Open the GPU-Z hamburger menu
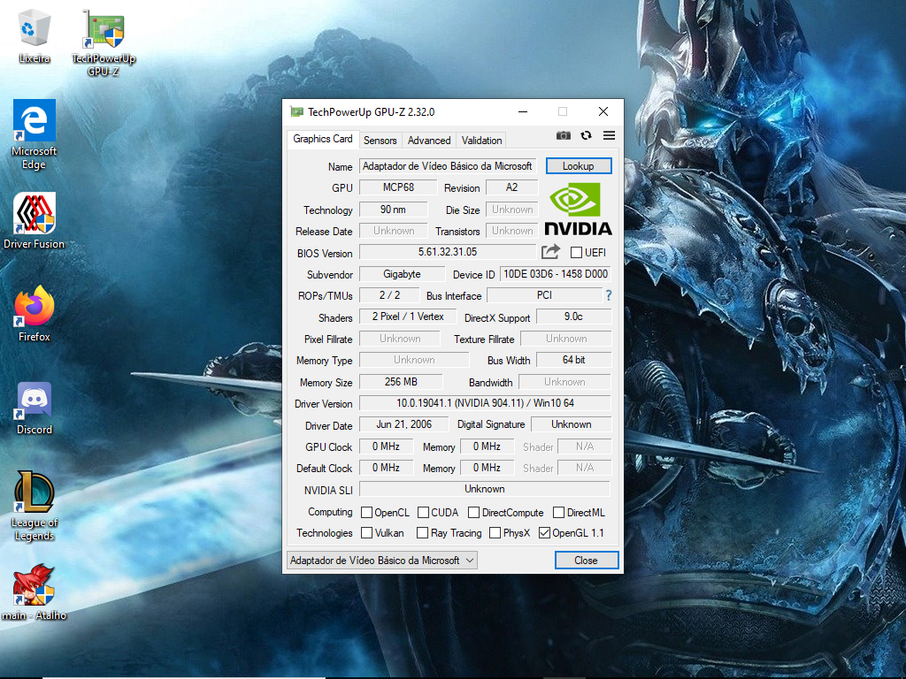906x679 pixels. click(x=609, y=135)
